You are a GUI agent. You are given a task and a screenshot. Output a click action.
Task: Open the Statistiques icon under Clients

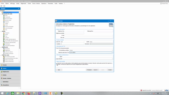pos(4,44)
